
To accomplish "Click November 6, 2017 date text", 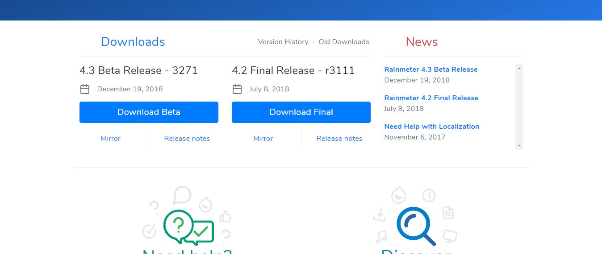I will [x=415, y=137].
